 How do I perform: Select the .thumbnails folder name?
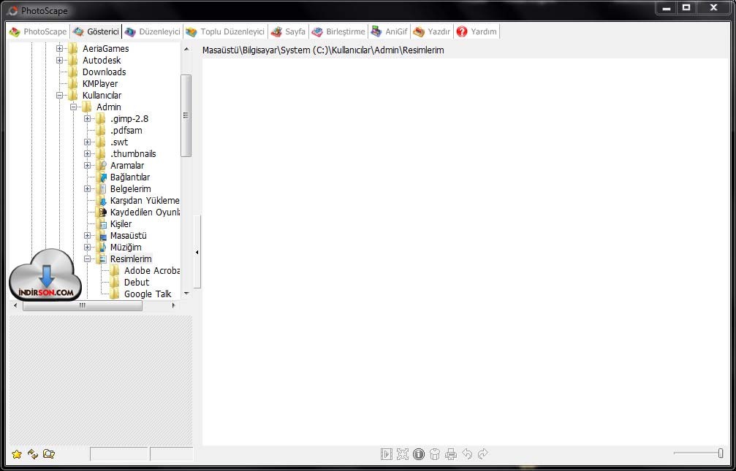[133, 154]
